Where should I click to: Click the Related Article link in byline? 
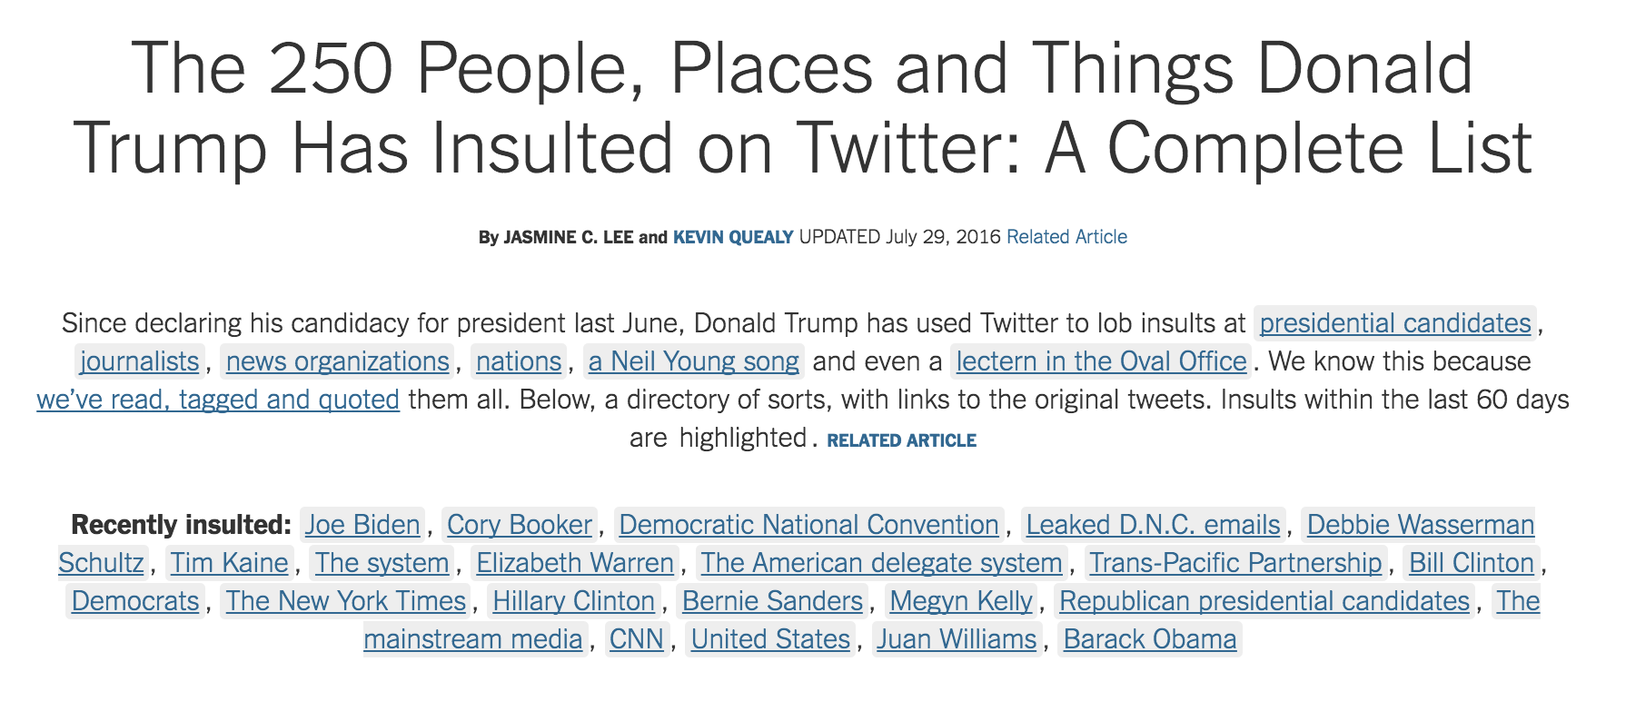coord(1066,237)
